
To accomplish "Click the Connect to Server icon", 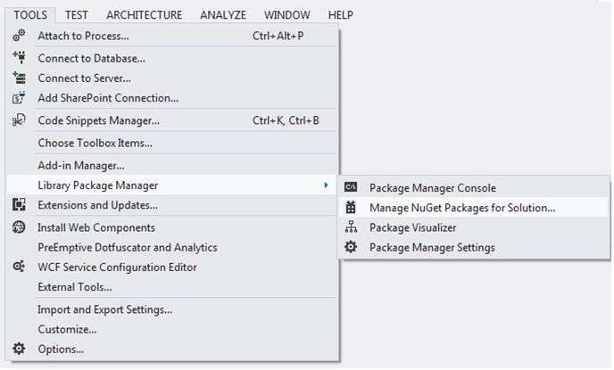I will [x=20, y=78].
